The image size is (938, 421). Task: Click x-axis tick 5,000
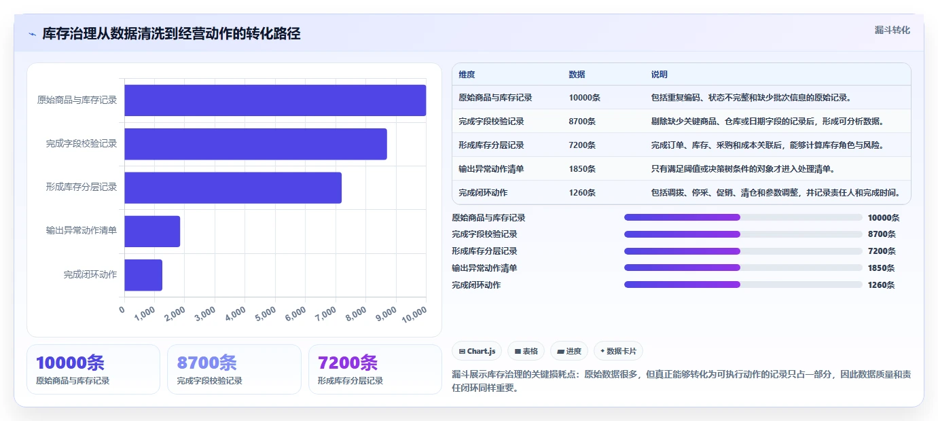click(264, 314)
